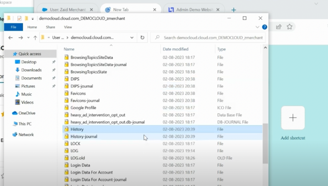Select the Login Data file
Viewport: 328px width, 186px height.
tap(80, 165)
